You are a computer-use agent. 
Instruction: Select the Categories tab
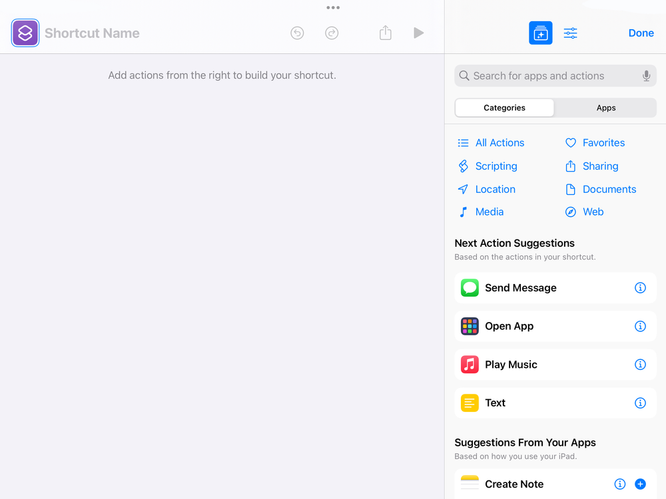point(504,107)
